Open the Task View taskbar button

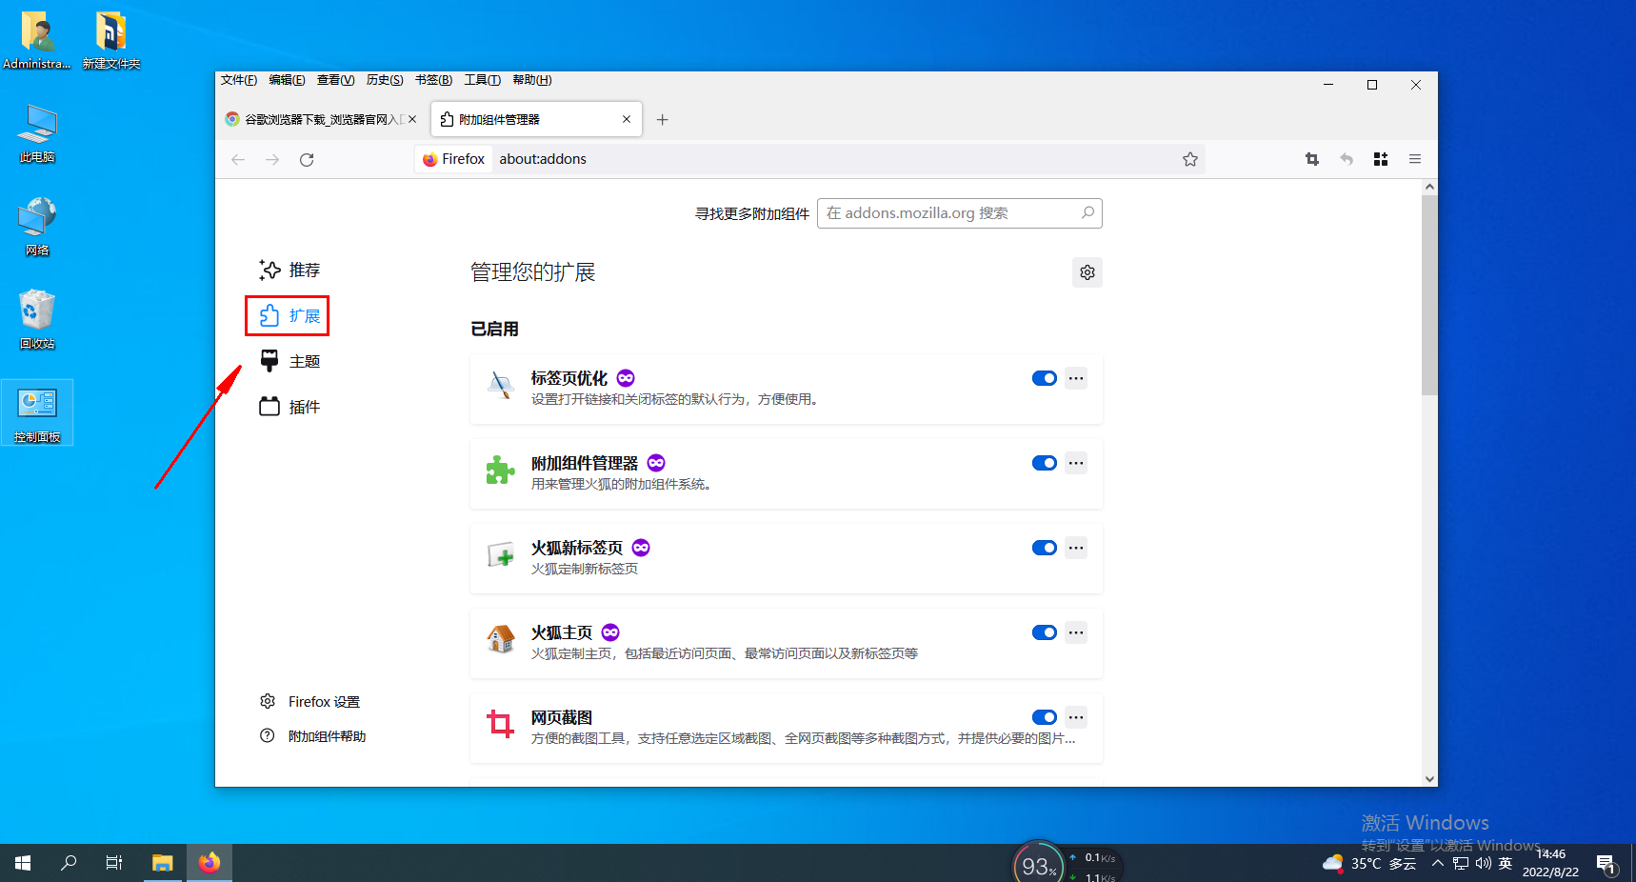click(114, 863)
